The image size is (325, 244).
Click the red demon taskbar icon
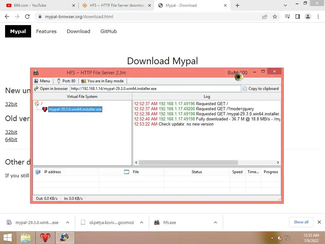pos(45,238)
